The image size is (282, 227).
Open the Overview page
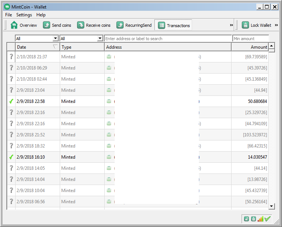point(24,25)
